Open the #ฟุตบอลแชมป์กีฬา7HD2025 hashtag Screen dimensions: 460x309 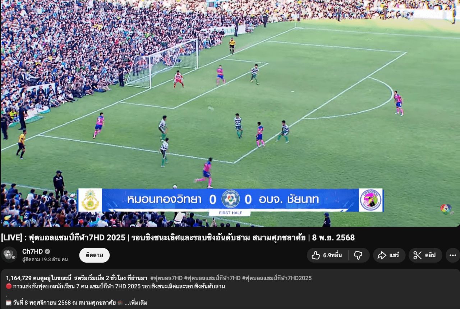pyautogui.click(x=277, y=278)
